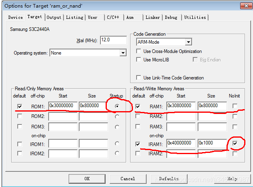Screen dimensions: 253x187
Task: Click the ROM1 Start address field
Action: [63, 106]
